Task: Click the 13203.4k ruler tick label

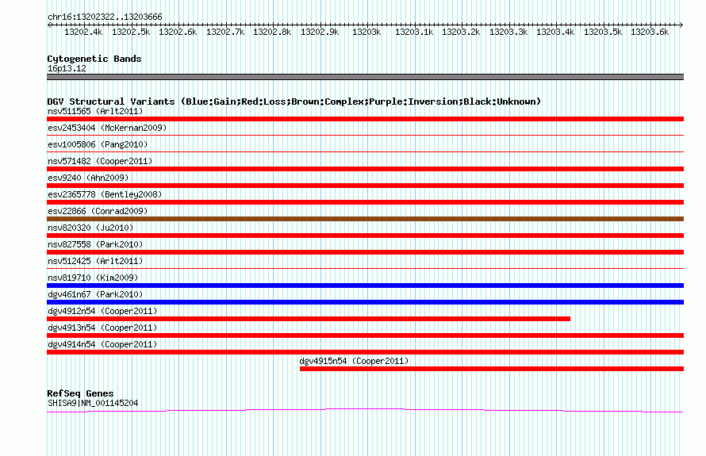Action: pyautogui.click(x=555, y=32)
